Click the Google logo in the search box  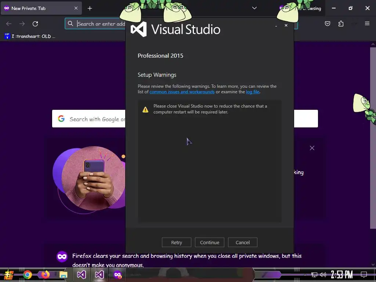click(x=61, y=119)
